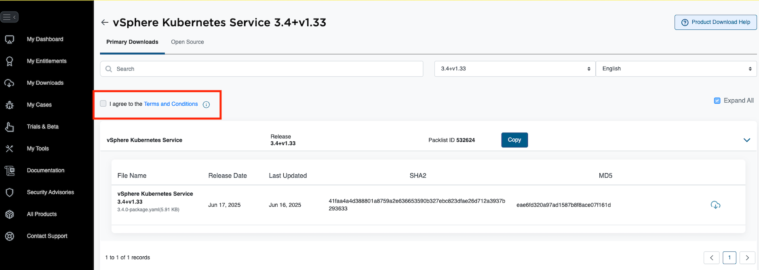Open My Dashboard via its monitor icon
This screenshot has width=759, height=270.
10,39
